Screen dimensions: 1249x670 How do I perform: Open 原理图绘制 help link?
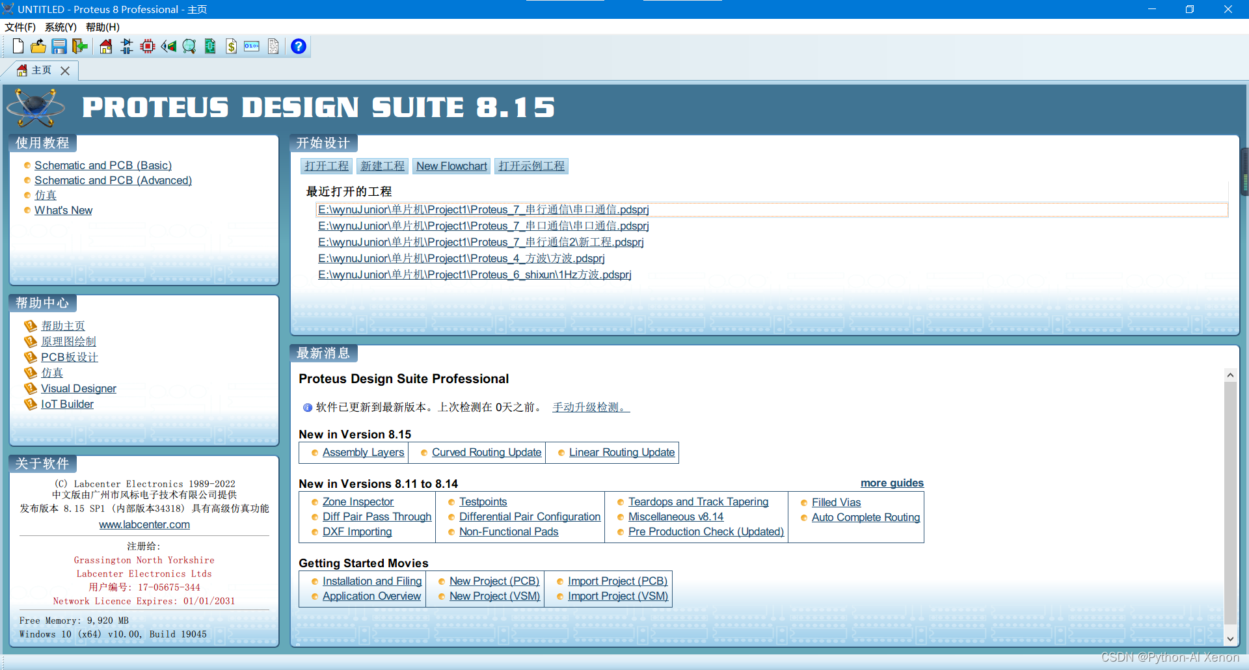click(68, 342)
